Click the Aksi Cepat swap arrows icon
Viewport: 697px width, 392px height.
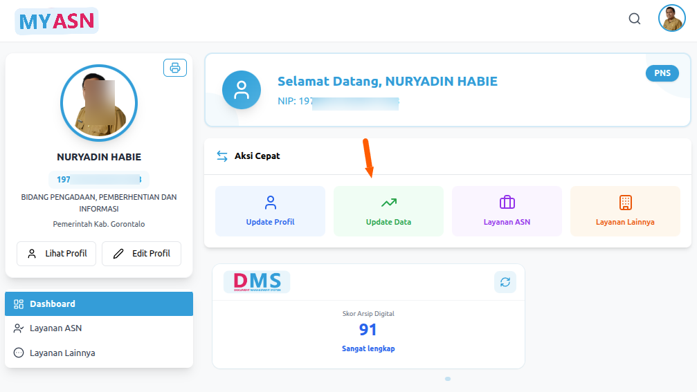click(222, 156)
